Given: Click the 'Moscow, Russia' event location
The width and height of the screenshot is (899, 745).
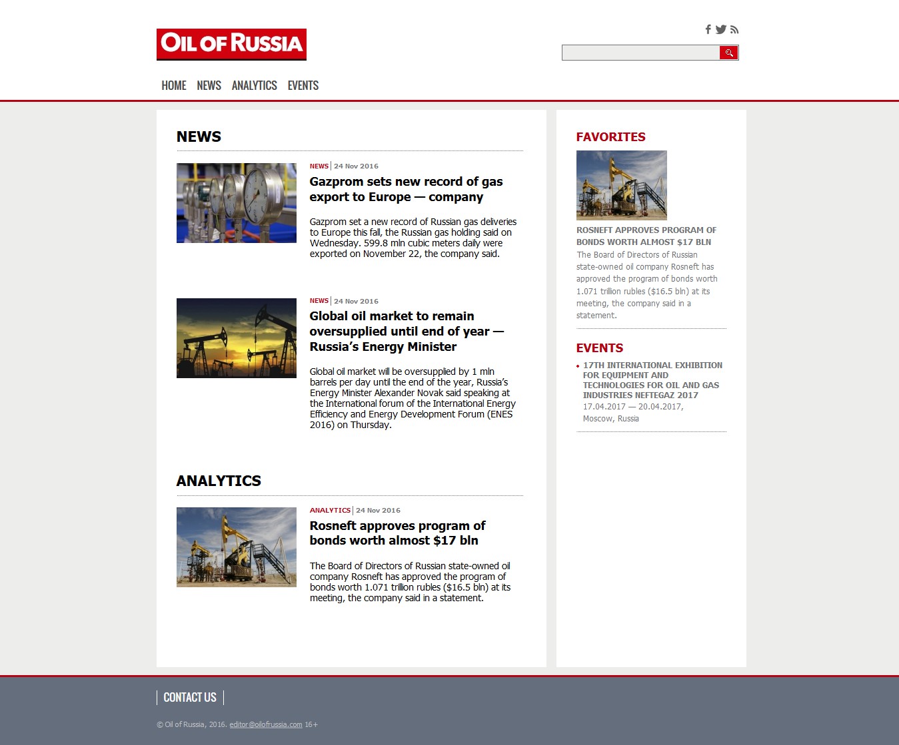Looking at the screenshot, I should [611, 419].
